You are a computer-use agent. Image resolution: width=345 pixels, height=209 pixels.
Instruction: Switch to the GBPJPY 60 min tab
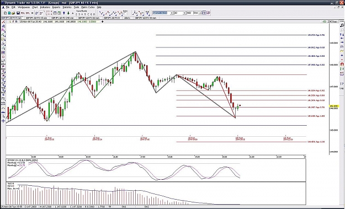coord(89,18)
